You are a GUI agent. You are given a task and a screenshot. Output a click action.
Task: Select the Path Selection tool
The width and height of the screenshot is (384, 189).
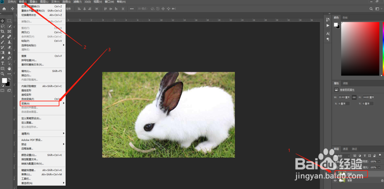(9, 63)
